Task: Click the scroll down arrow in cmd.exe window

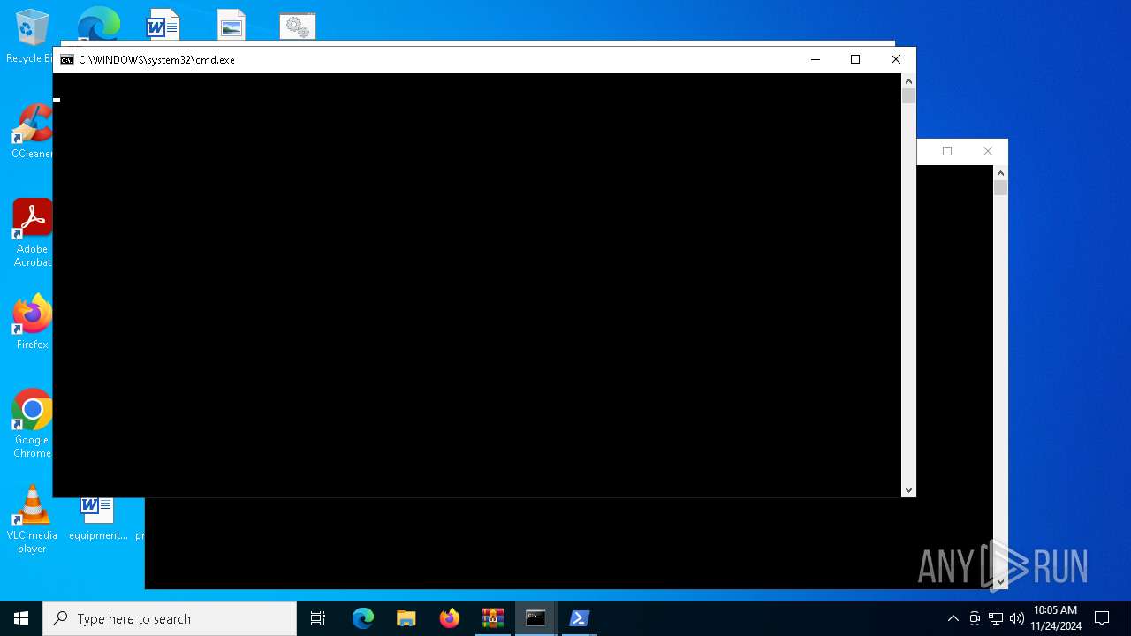Action: 908,489
